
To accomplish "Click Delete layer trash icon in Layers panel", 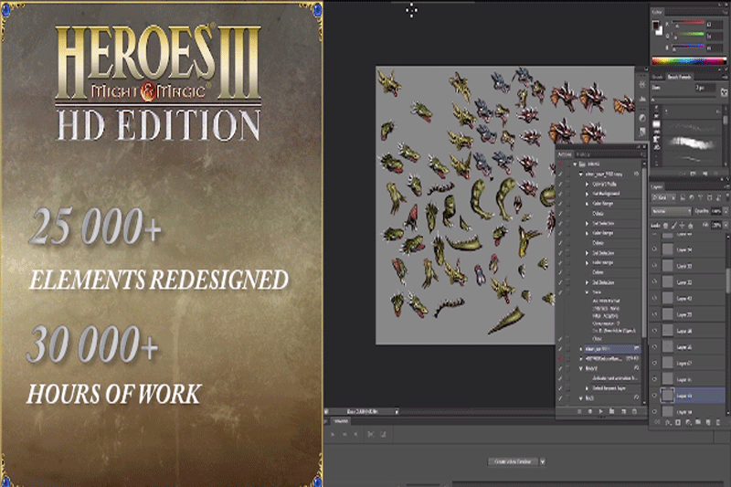I will pos(718,422).
